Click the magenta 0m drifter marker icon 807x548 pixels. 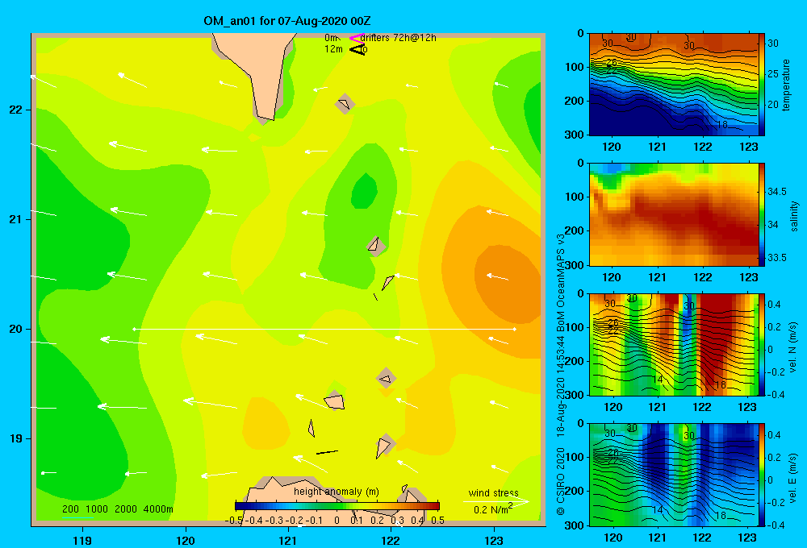click(x=358, y=38)
